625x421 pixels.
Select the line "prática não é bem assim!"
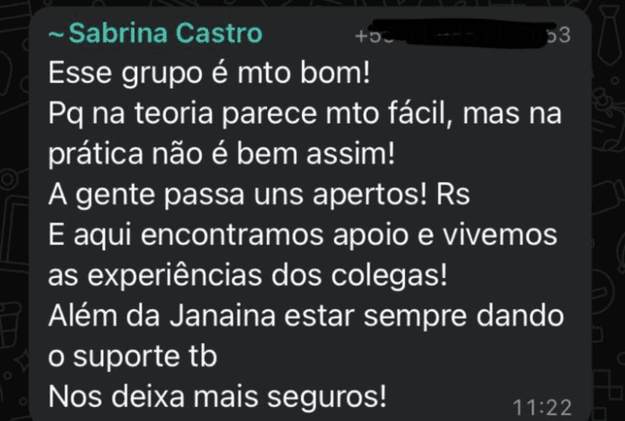click(222, 155)
